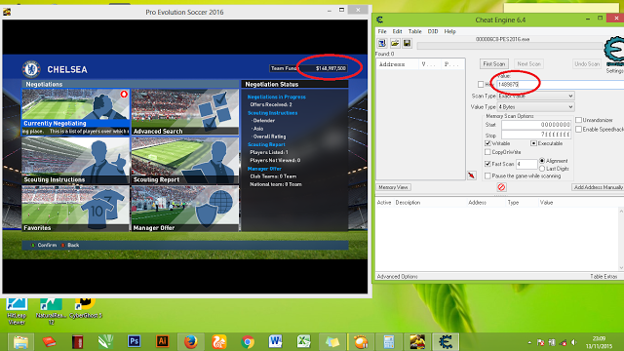Viewport: 624px width, 351px height.
Task: Click the open folder icon in Cheat Engine
Action: [x=394, y=43]
